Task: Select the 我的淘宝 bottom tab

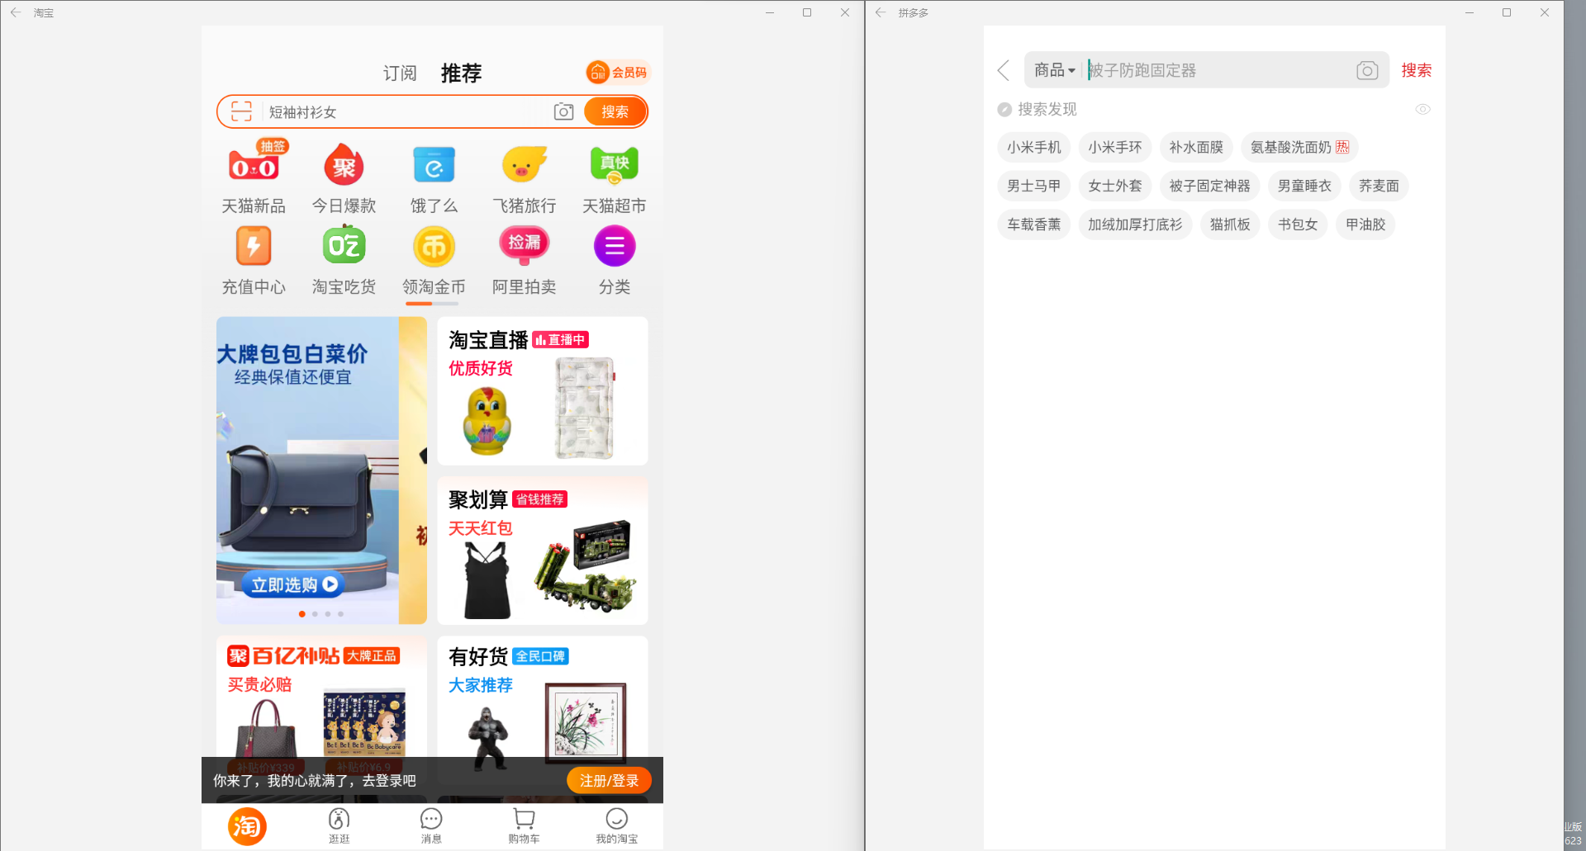Action: point(616,825)
